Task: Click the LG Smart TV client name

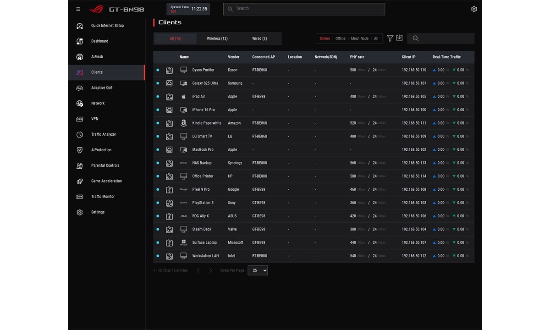Action: tap(202, 137)
